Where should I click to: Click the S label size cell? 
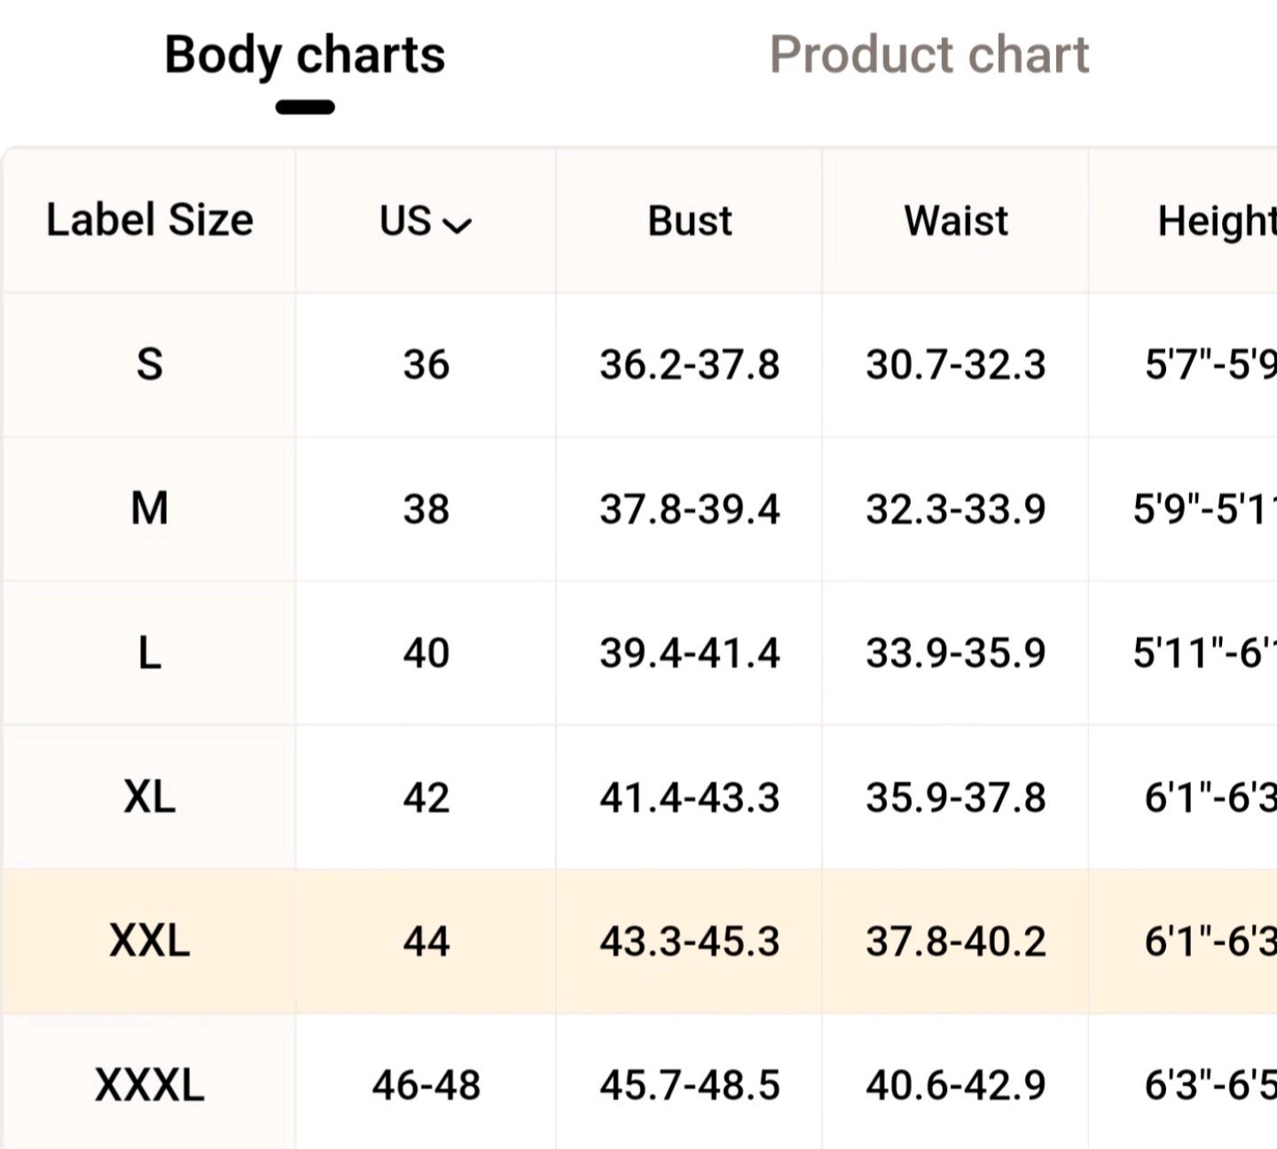coord(149,364)
